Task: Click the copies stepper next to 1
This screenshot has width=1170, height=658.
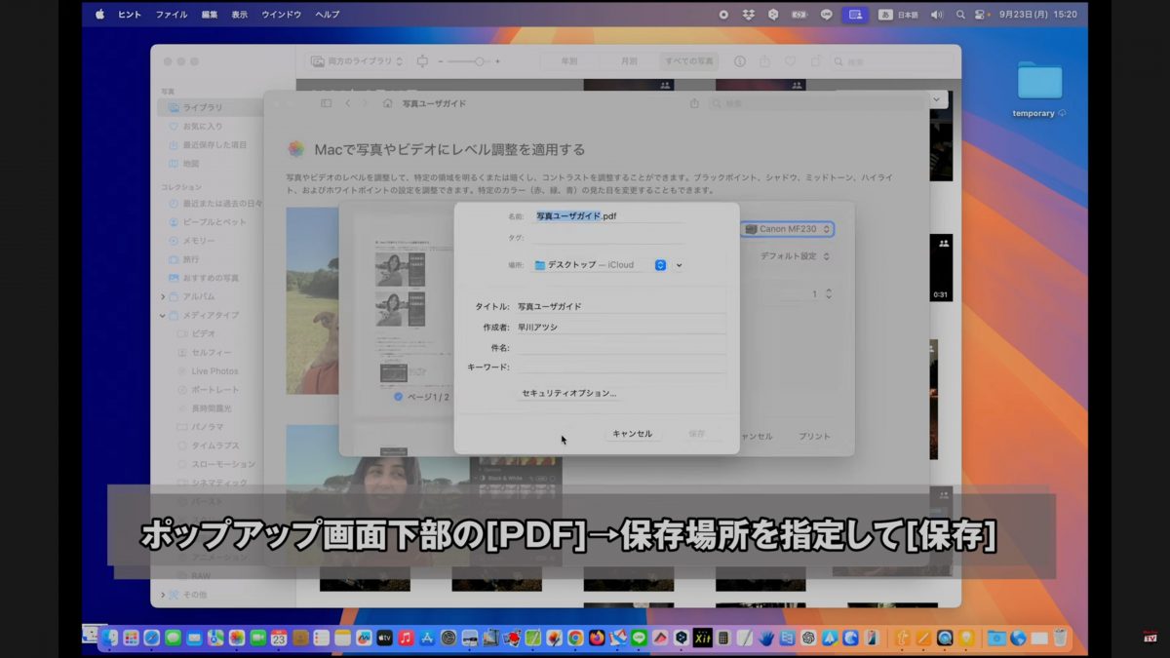Action: (x=829, y=293)
